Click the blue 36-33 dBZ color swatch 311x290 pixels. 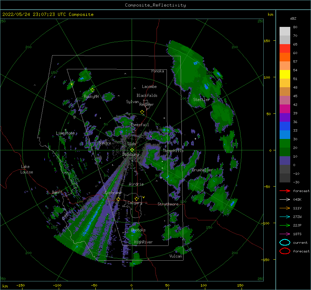tap(285, 126)
